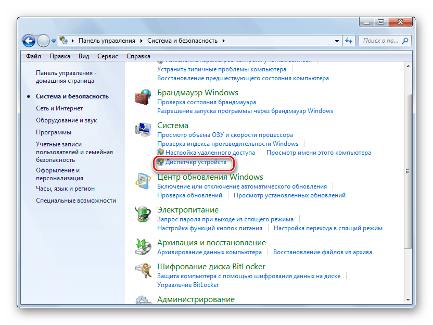
Task: Select Часы, язык и регион in sidebar
Action: click(x=65, y=189)
